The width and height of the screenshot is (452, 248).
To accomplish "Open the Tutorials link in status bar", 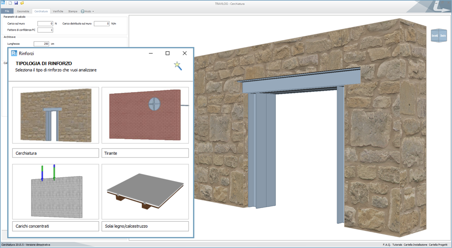I will pos(397,245).
